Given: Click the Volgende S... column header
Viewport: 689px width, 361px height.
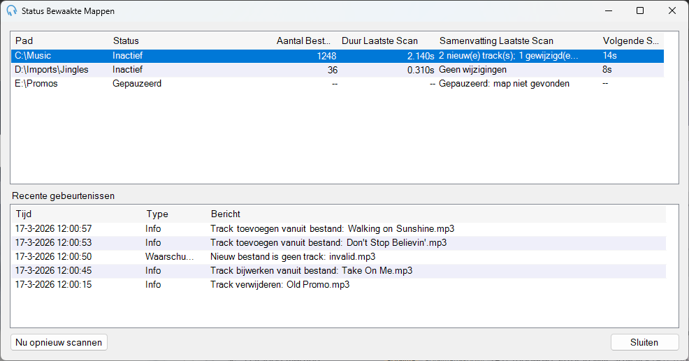Looking at the screenshot, I should click(632, 40).
